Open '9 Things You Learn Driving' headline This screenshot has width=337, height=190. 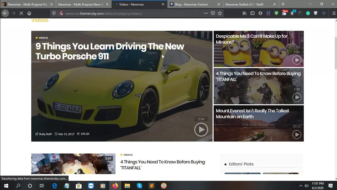click(110, 51)
